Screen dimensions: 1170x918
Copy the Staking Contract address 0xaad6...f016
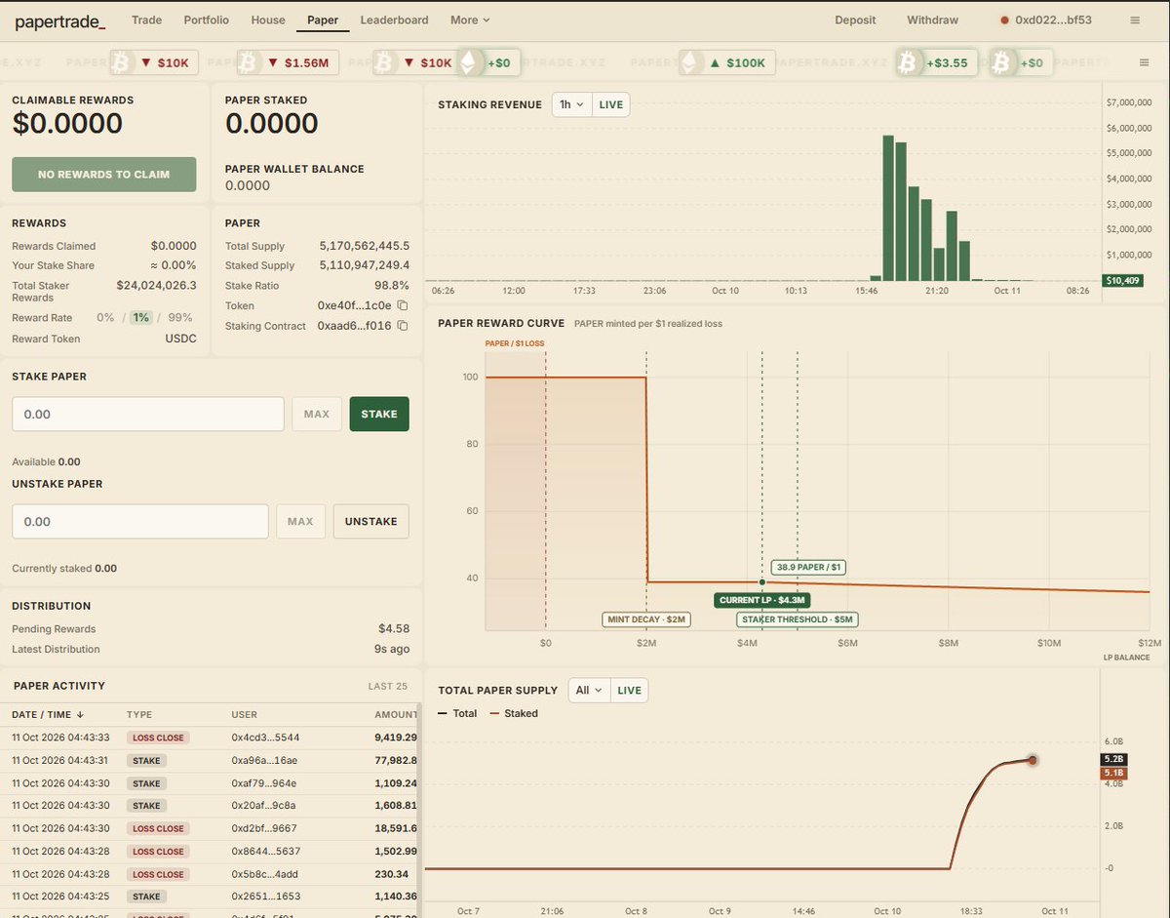coord(403,326)
